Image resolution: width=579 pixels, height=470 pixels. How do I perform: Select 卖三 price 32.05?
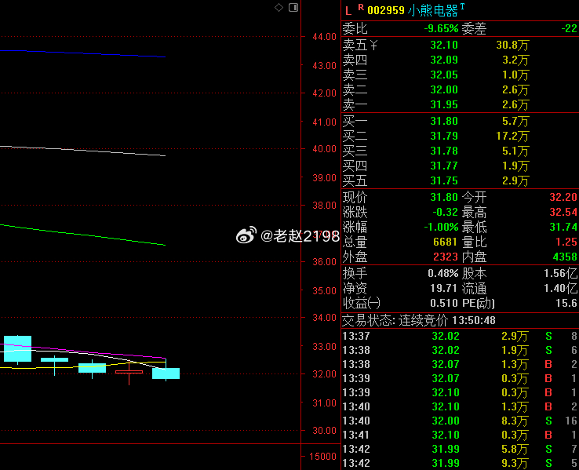[x=444, y=75]
